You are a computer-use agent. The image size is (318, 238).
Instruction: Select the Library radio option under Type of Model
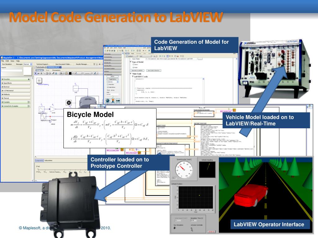(x=134, y=64)
